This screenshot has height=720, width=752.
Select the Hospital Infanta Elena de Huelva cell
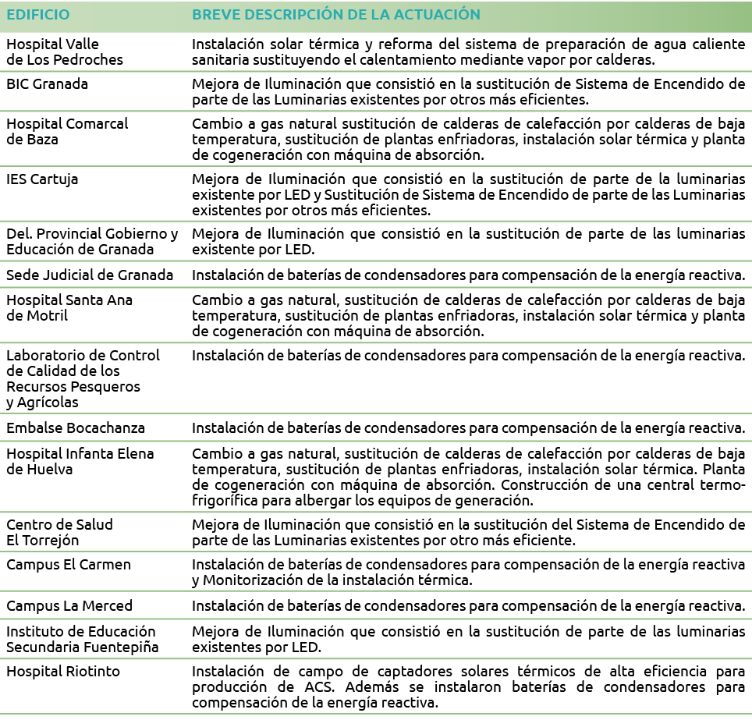click(80, 461)
